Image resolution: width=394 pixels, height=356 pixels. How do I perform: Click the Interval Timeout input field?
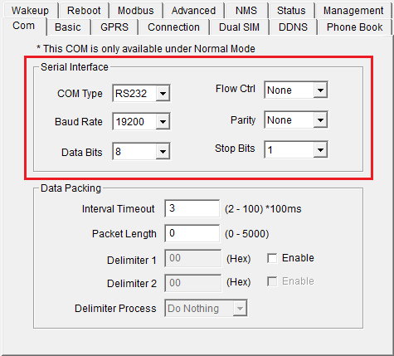pyautogui.click(x=192, y=208)
